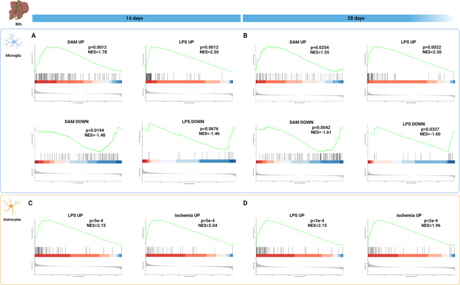Click the LPS UP title in panel D
Viewport: 460px width, 285px height.
tap(297, 215)
